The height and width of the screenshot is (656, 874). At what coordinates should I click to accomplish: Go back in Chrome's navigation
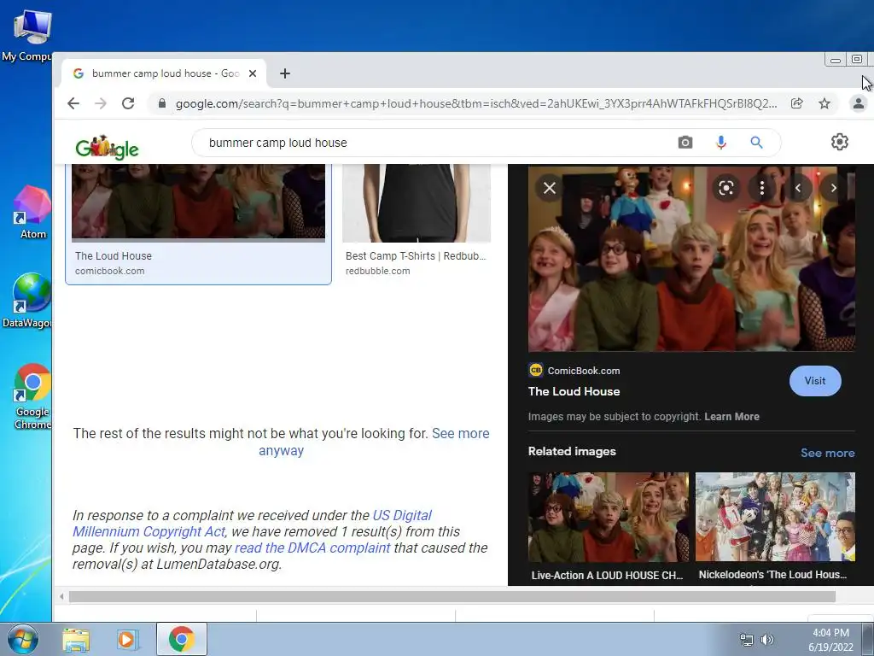73,103
